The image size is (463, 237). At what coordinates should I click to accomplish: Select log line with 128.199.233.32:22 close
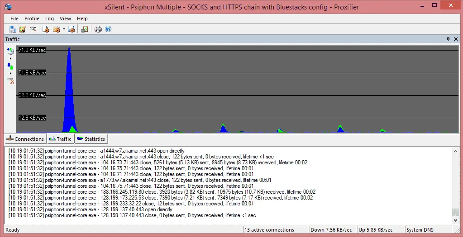(131, 204)
